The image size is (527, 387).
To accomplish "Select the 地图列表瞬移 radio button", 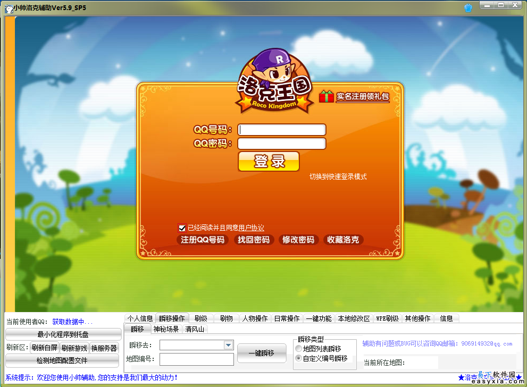I will pos(298,349).
